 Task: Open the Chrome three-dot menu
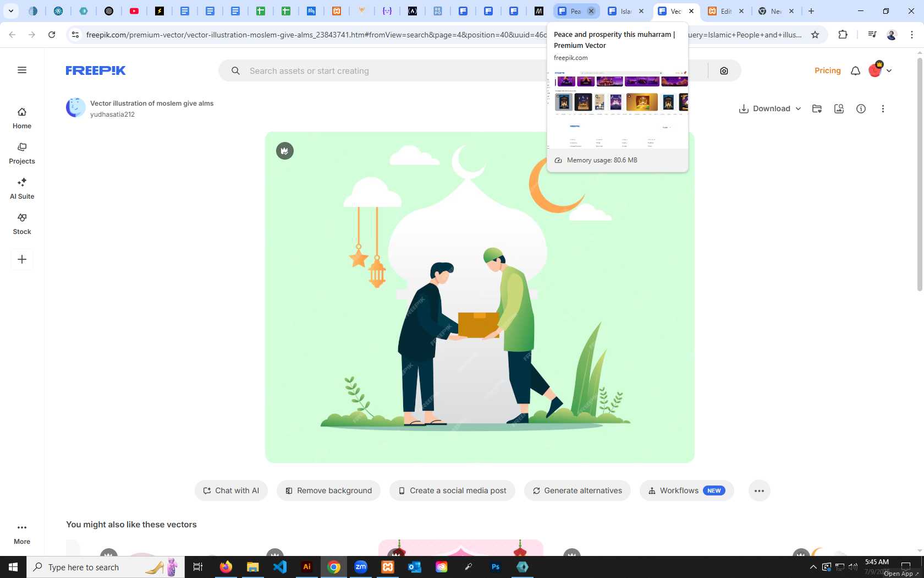tap(912, 35)
